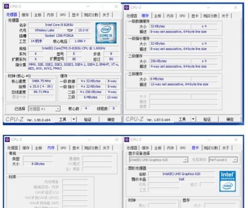Click GPU name field Intel(R) UHD Graphics 620
The width and height of the screenshot is (248, 208).
click(182, 174)
